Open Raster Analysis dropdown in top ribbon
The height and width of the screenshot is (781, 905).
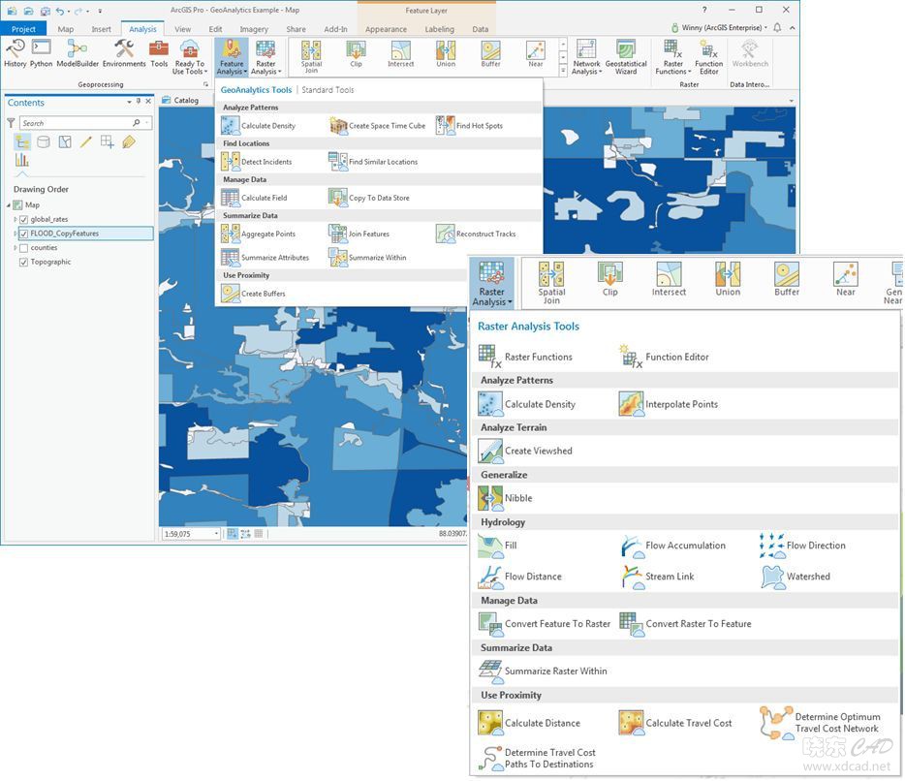click(265, 57)
